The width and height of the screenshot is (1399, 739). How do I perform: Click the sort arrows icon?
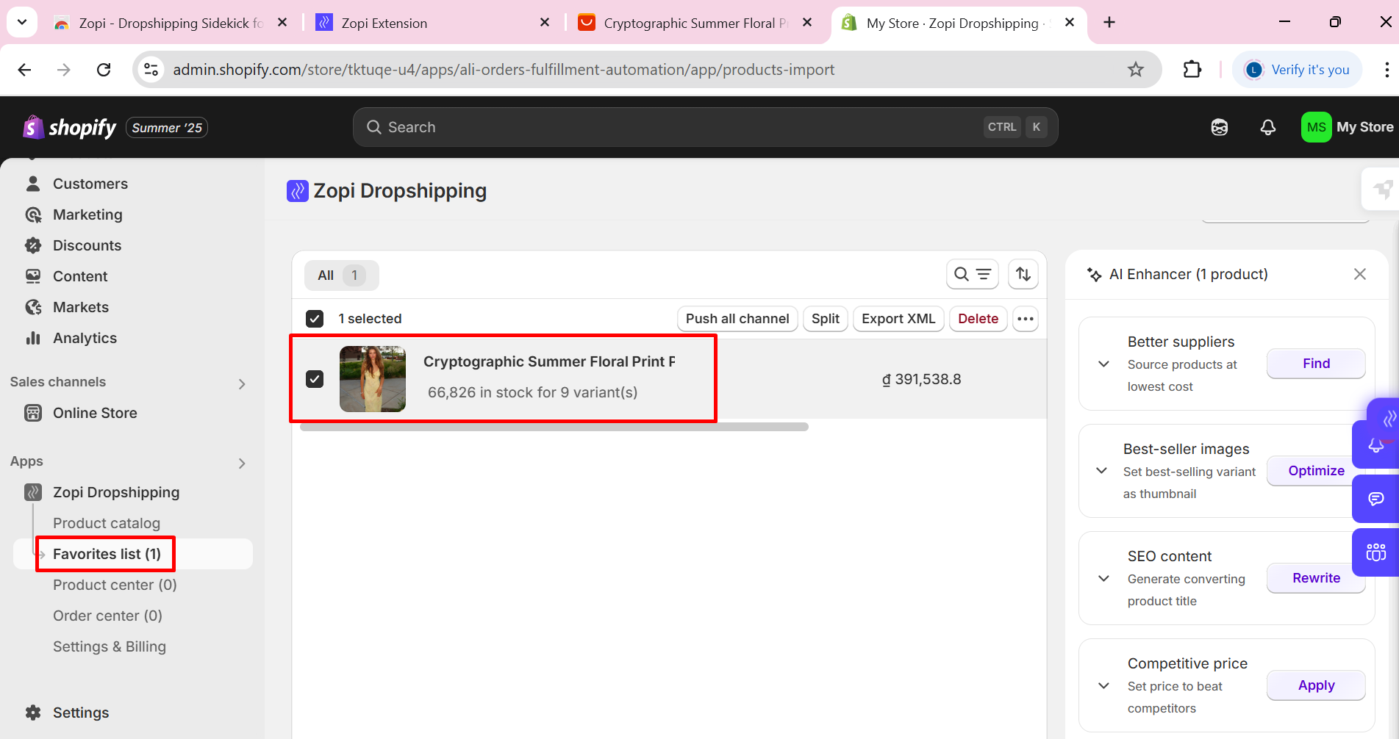tap(1023, 275)
